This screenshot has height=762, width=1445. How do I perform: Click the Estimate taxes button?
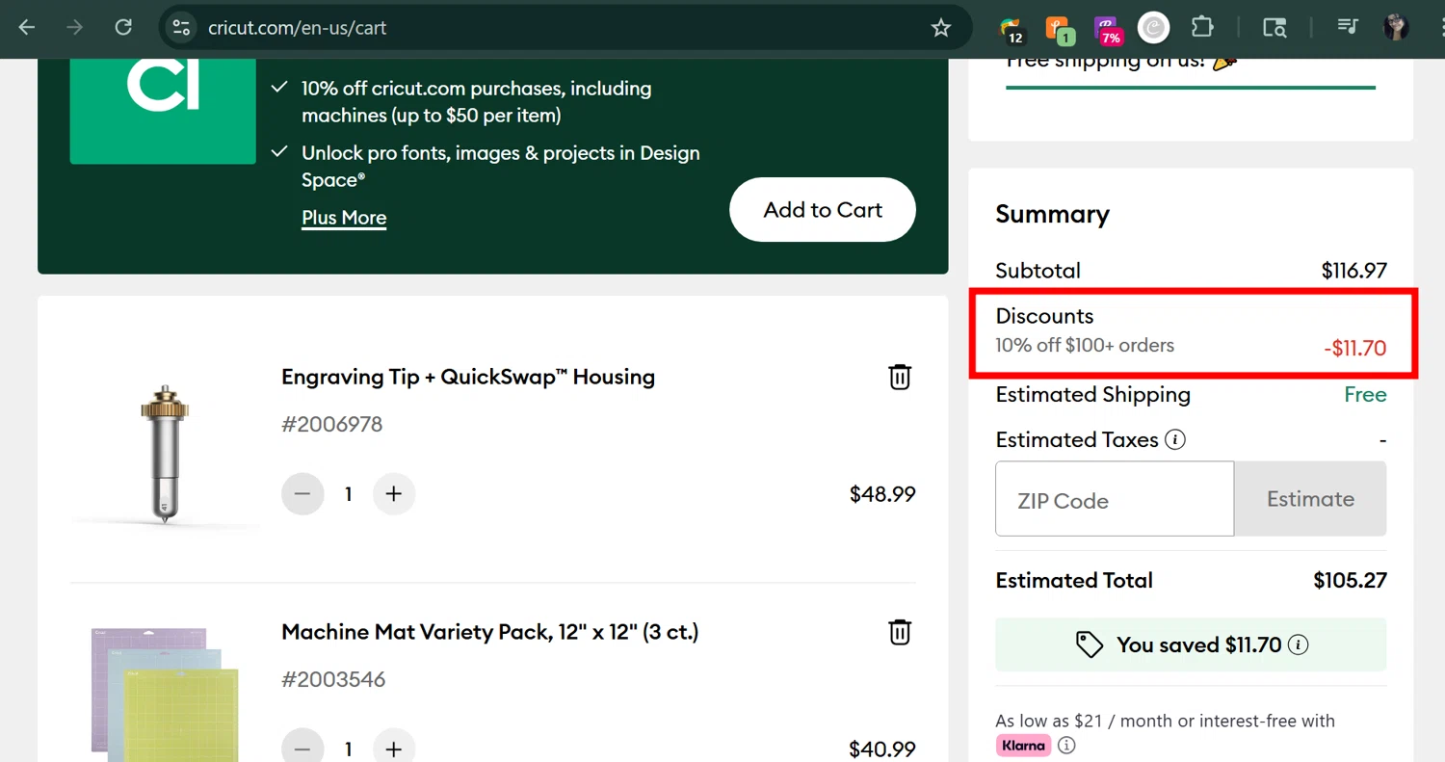(1310, 499)
